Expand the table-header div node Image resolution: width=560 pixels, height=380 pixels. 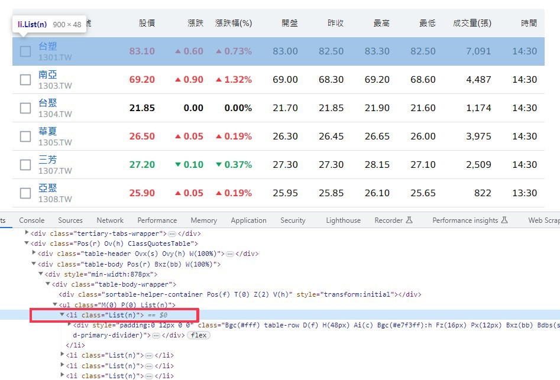(x=34, y=253)
